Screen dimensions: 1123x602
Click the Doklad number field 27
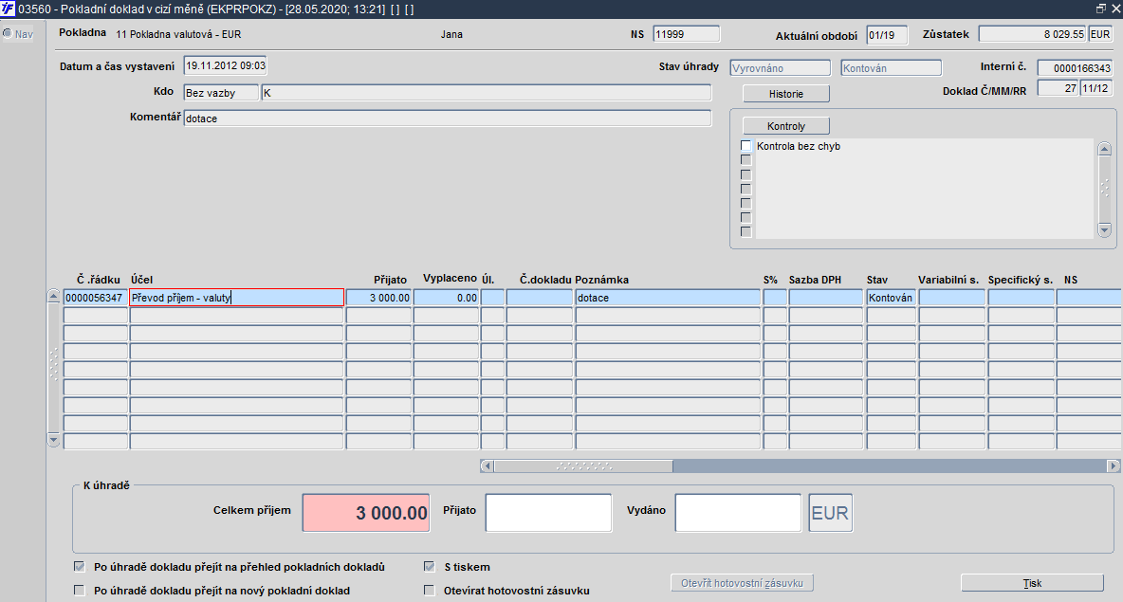coord(1058,88)
